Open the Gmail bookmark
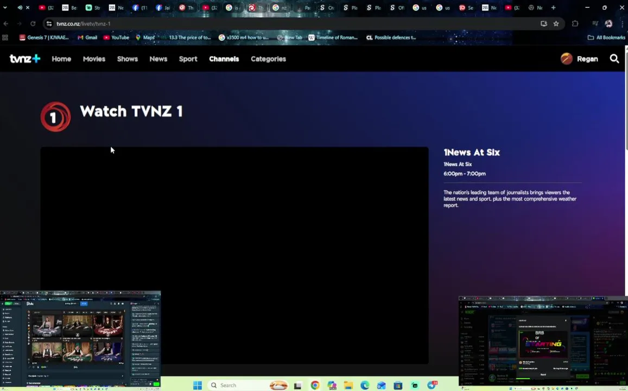Image resolution: width=628 pixels, height=391 pixels. point(88,37)
